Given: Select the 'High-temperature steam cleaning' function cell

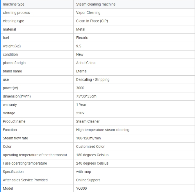Looking at the screenshot, I should click(x=103, y=130).
